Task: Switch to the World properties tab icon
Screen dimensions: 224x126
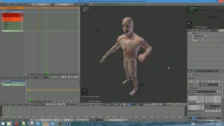Action: pyautogui.click(x=201, y=71)
